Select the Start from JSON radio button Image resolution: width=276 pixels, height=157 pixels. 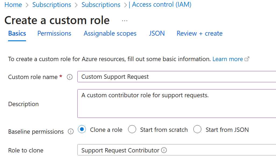[x=197, y=130]
